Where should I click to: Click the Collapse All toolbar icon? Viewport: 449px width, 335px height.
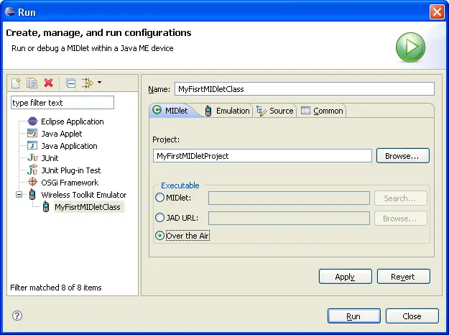(70, 83)
